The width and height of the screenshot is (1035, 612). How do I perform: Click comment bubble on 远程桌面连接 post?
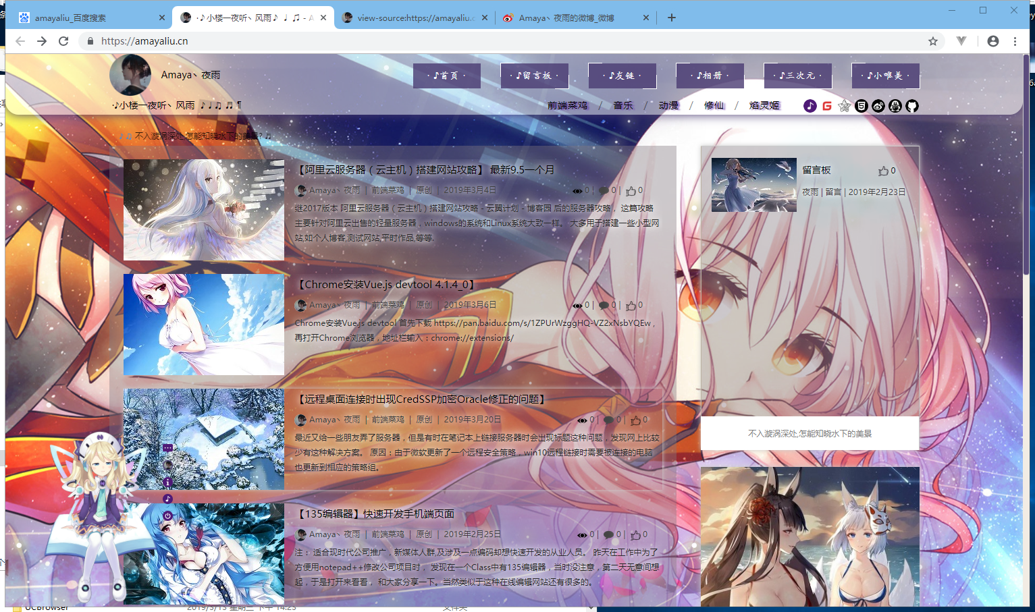pos(608,420)
